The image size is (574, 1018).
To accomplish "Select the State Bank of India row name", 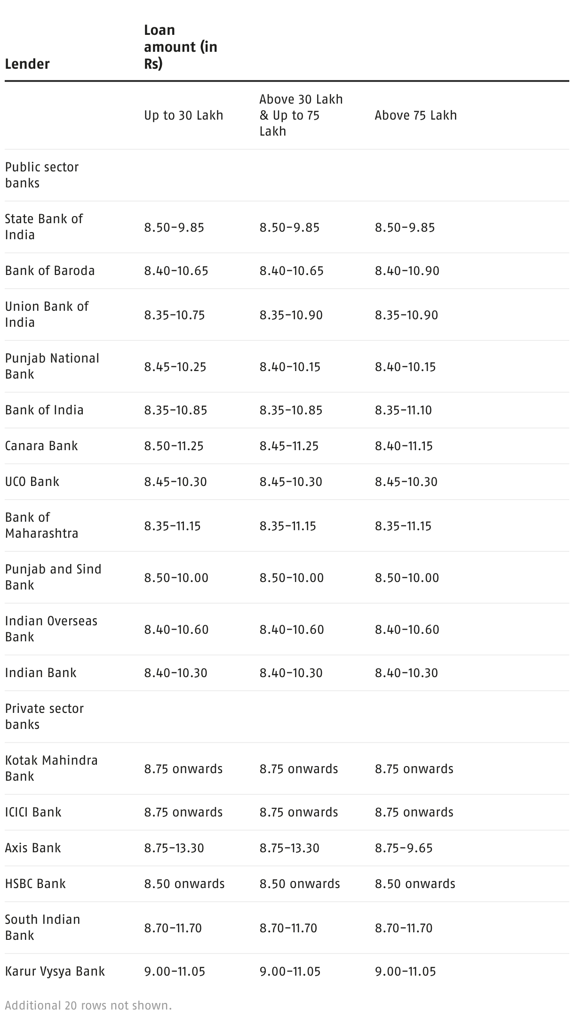I will [44, 227].
